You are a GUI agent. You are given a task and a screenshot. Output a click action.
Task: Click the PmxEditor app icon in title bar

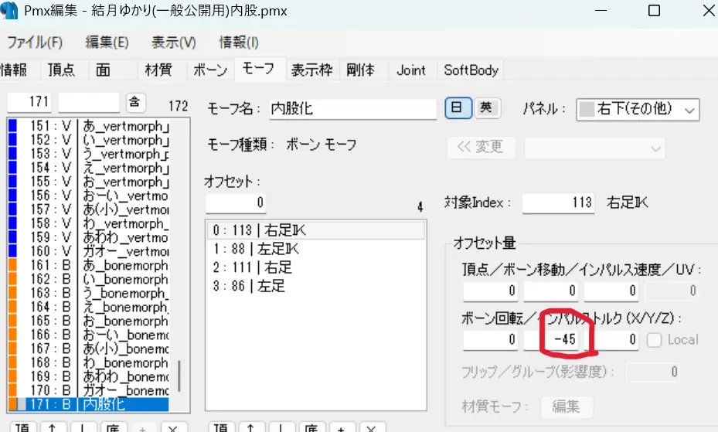9,10
